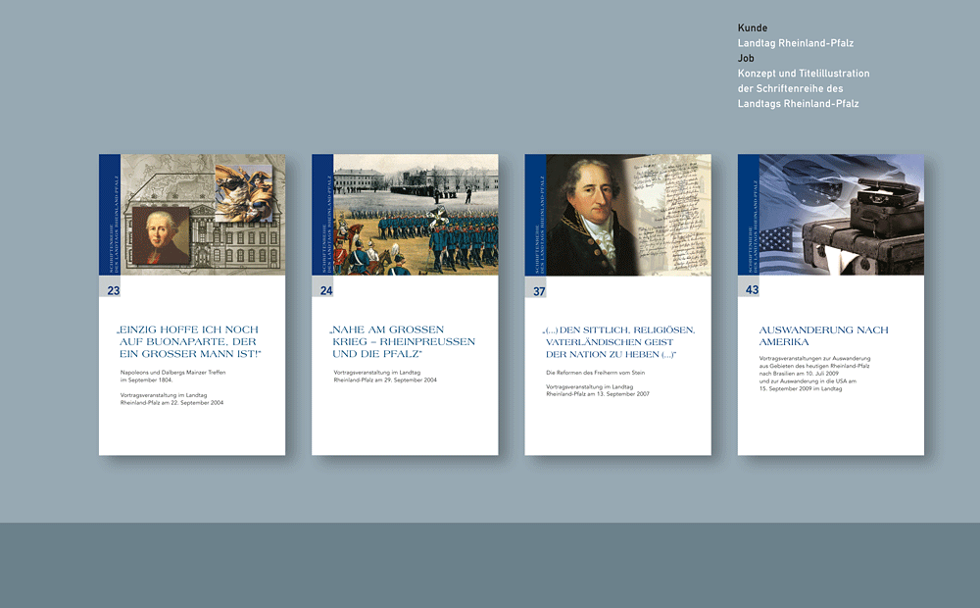Click the number 24 badge

pos(326,290)
